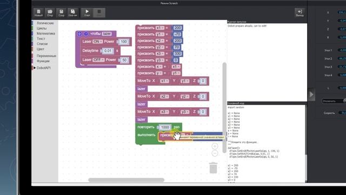Click the horizontal scrollbar under the workspace
Image resolution: width=346 pixels, height=195 pixels.
tap(126, 180)
